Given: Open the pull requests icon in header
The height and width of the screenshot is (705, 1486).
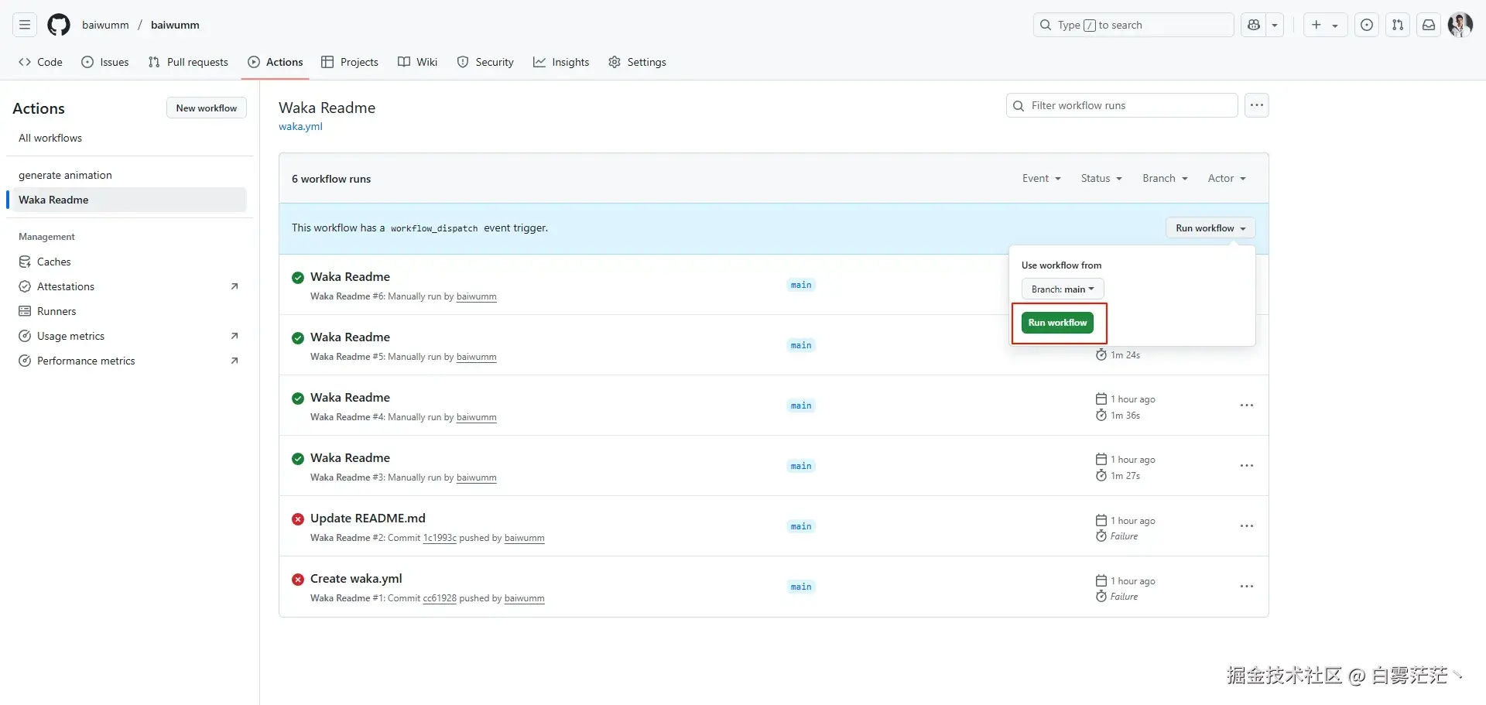Looking at the screenshot, I should (1398, 25).
